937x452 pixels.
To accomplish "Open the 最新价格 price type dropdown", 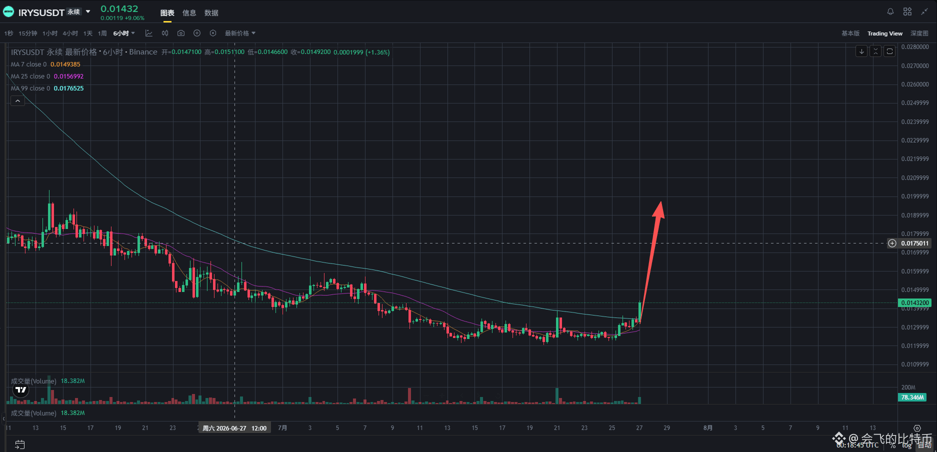I will coord(240,33).
